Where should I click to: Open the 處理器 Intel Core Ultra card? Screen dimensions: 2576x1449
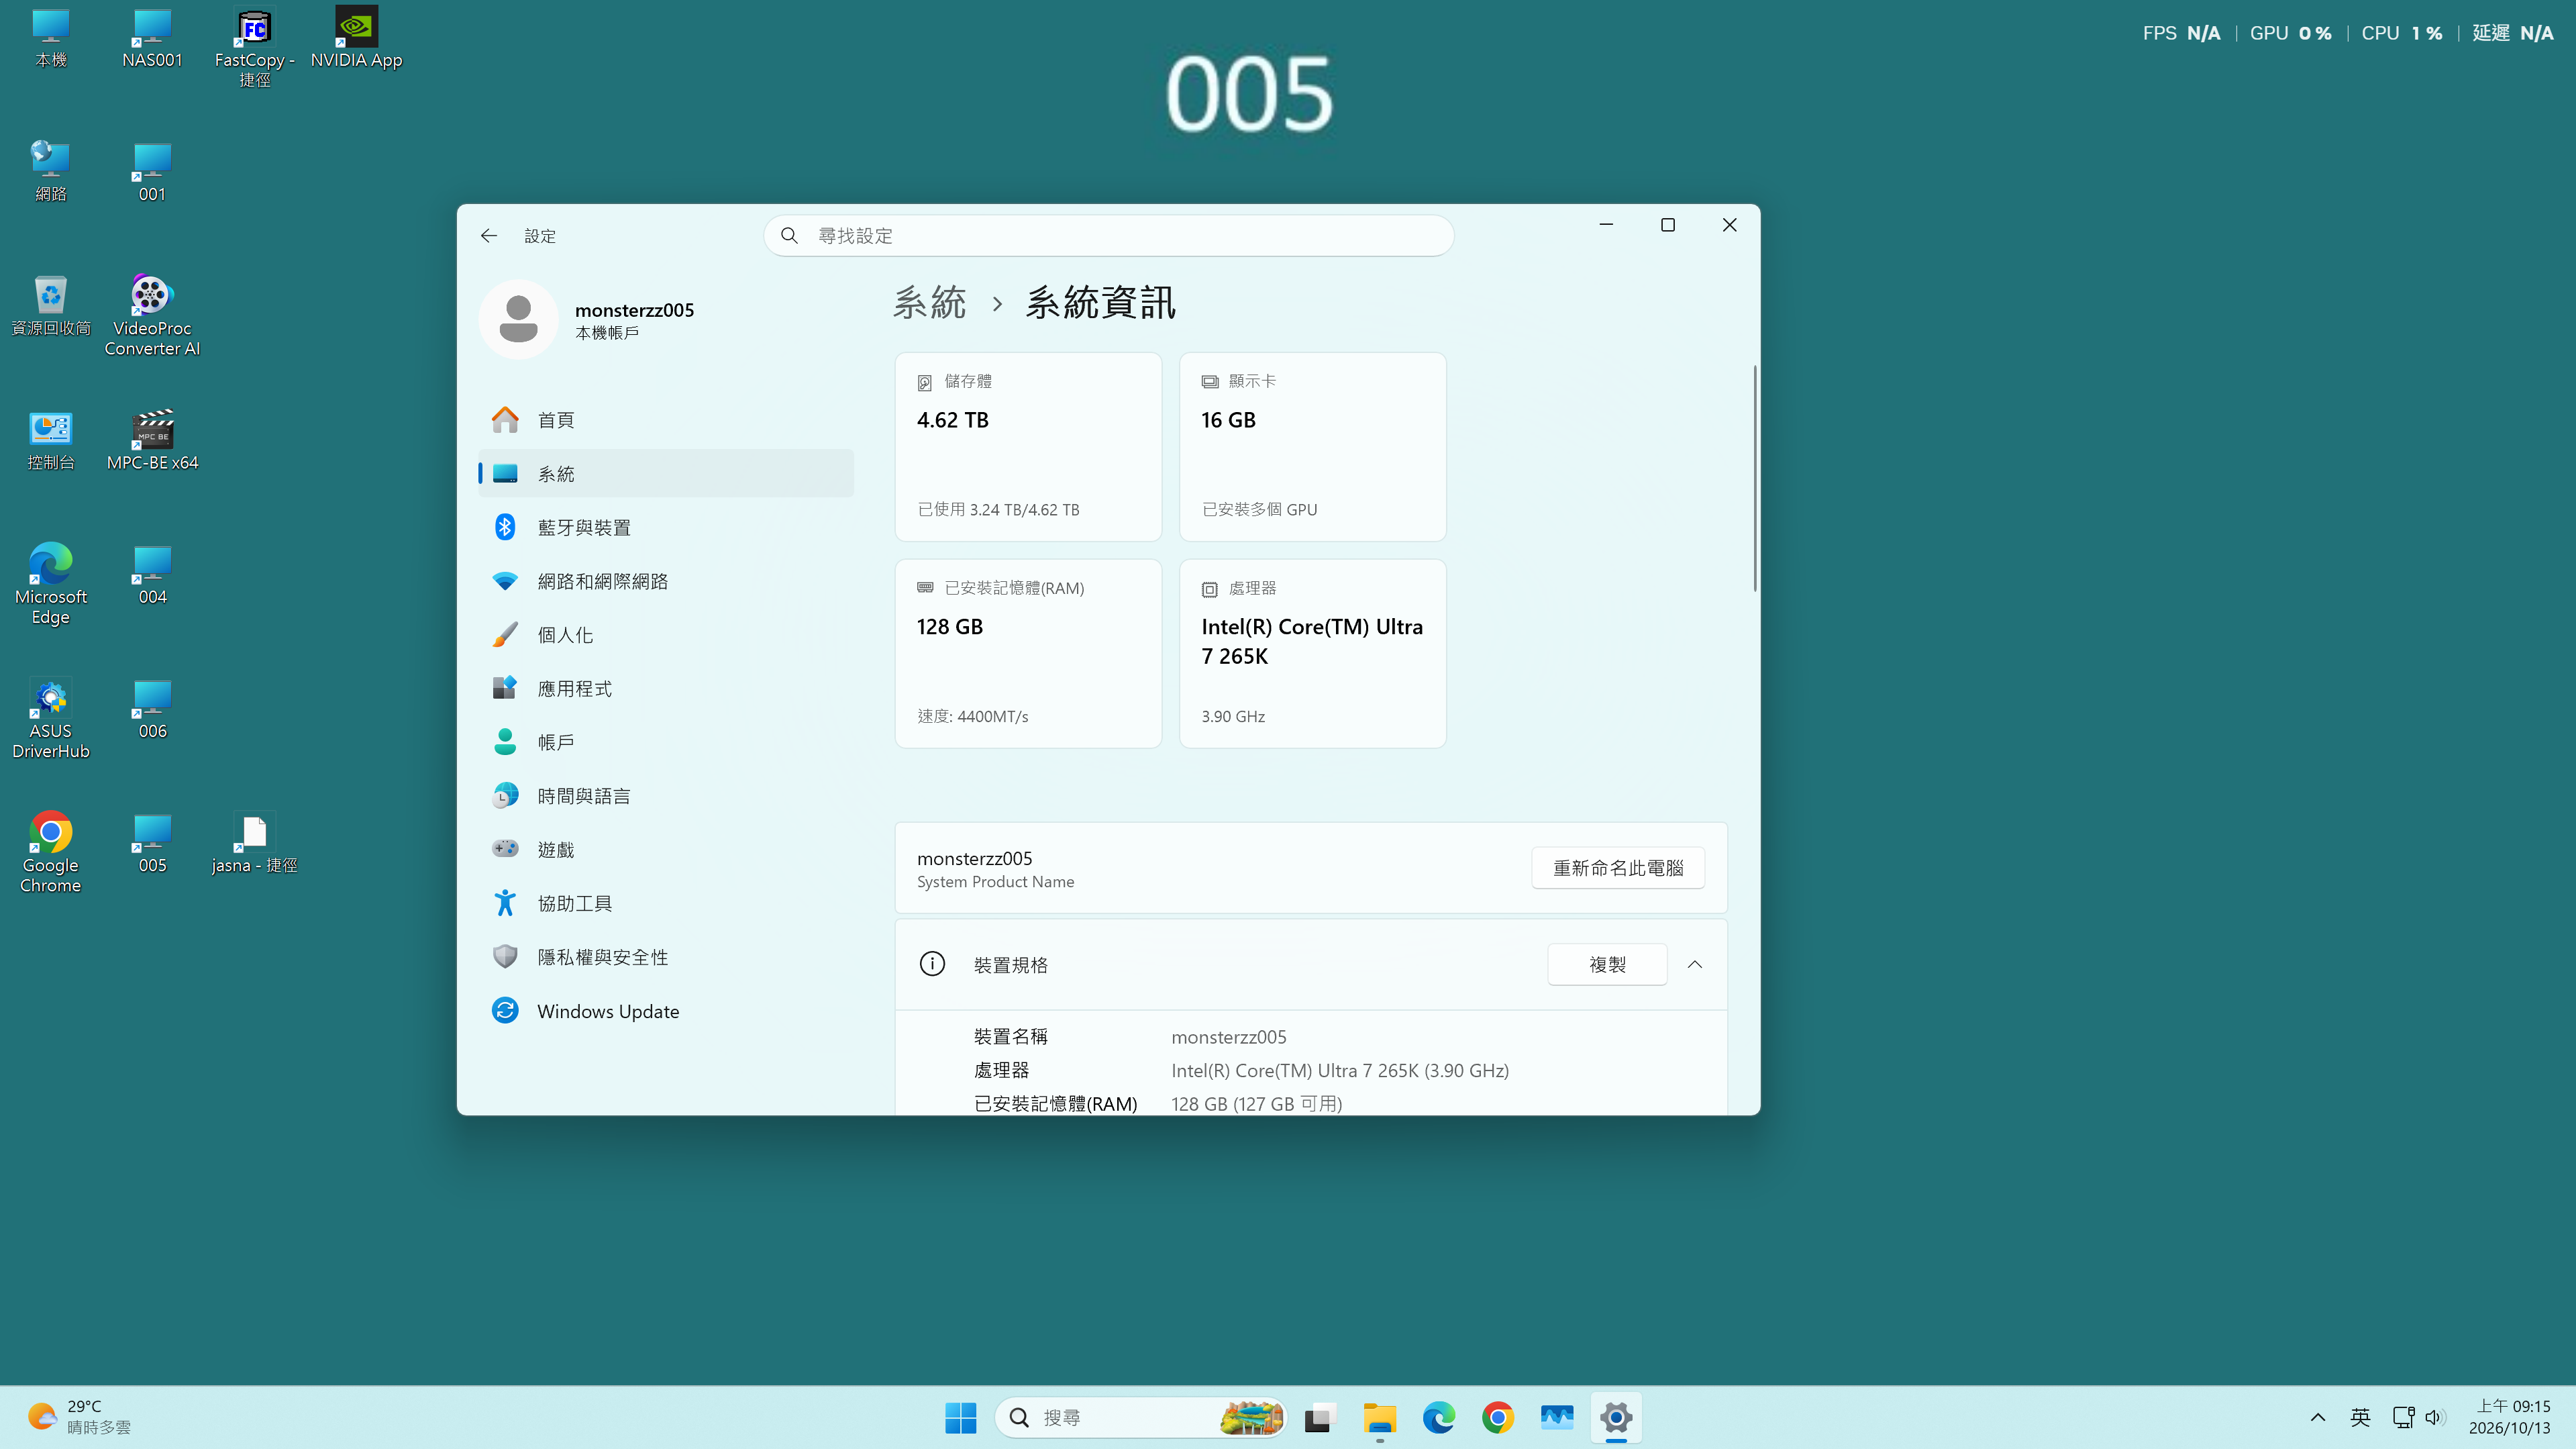click(1313, 653)
